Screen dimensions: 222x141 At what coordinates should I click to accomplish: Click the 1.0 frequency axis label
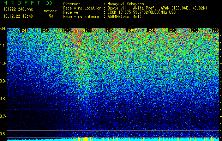pyautogui.click(x=3, y=63)
